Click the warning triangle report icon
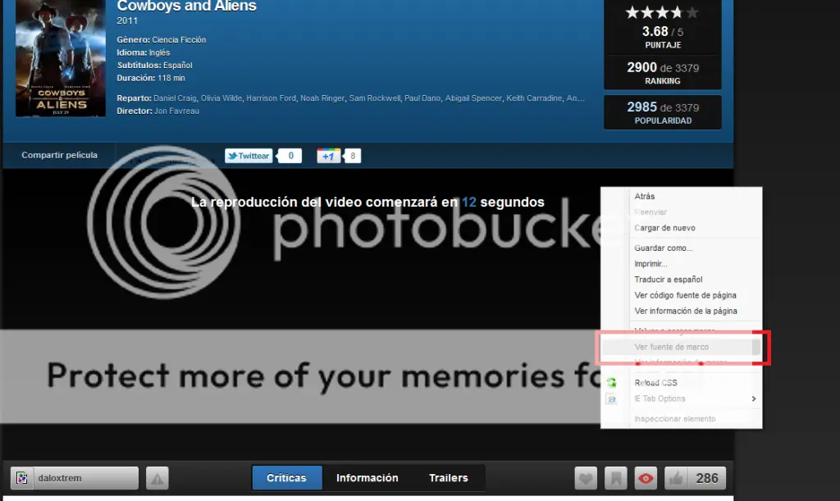Image resolution: width=840 pixels, height=501 pixels. [157, 478]
